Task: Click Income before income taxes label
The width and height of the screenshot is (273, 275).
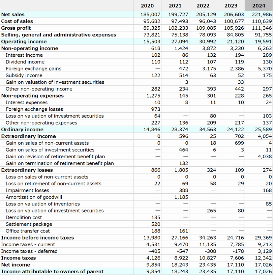Action: point(37,238)
